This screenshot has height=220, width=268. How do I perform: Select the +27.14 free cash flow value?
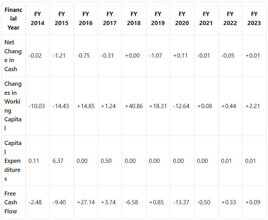click(85, 202)
